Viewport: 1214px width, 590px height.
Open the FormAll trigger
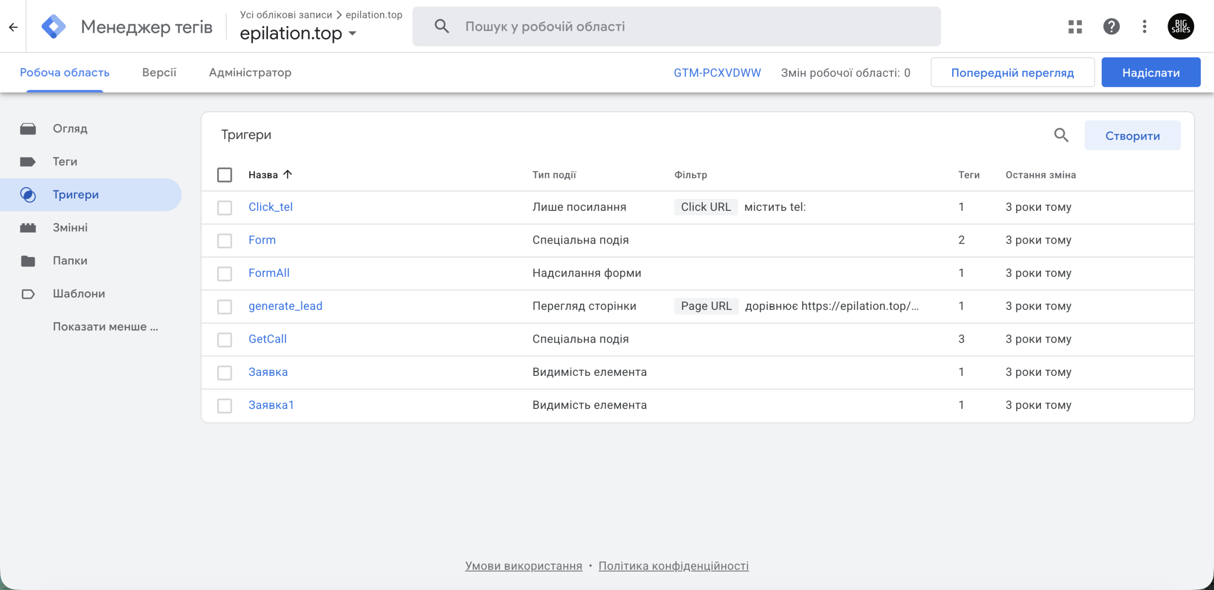tap(269, 273)
